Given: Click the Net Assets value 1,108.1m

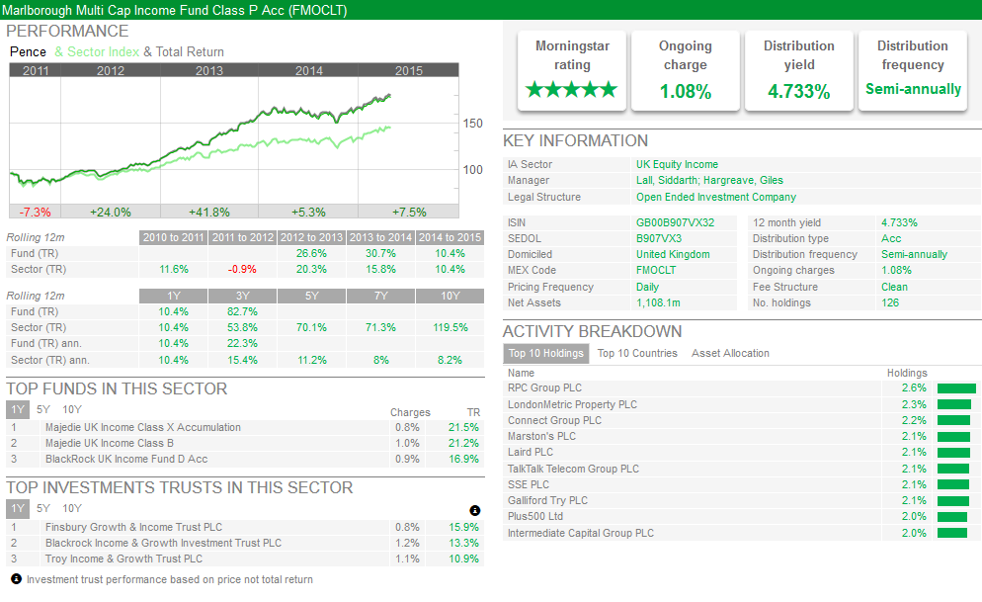Looking at the screenshot, I should [x=658, y=302].
